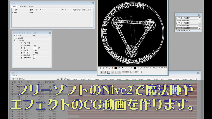This screenshot has width=212, height=119.
Task: Select highlighted last history entry
Action: pyautogui.click(x=187, y=28)
